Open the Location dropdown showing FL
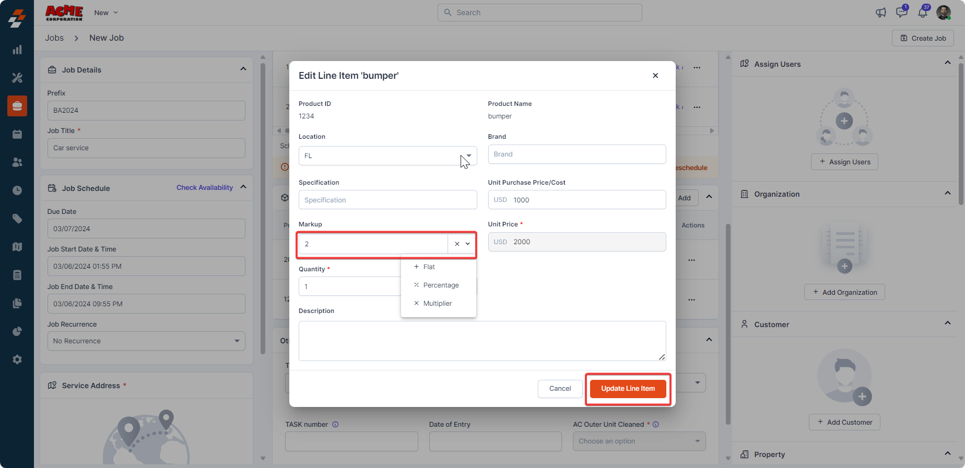Viewport: 965px width, 468px height. coord(387,155)
